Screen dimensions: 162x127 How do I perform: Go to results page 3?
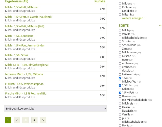25,120
